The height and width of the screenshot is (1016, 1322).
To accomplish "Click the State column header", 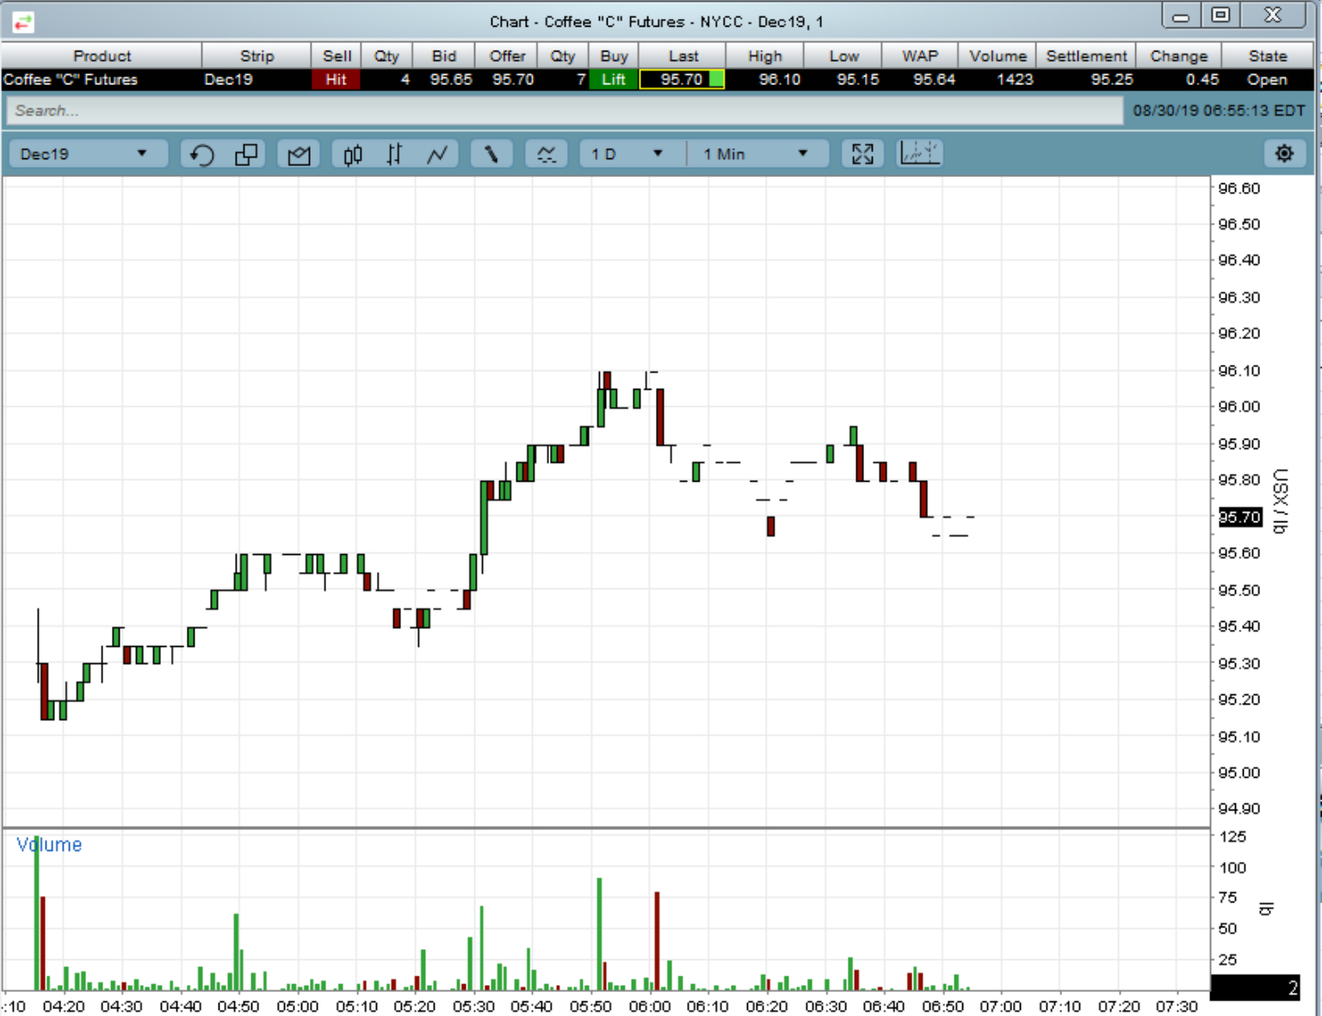I will pyautogui.click(x=1268, y=56).
